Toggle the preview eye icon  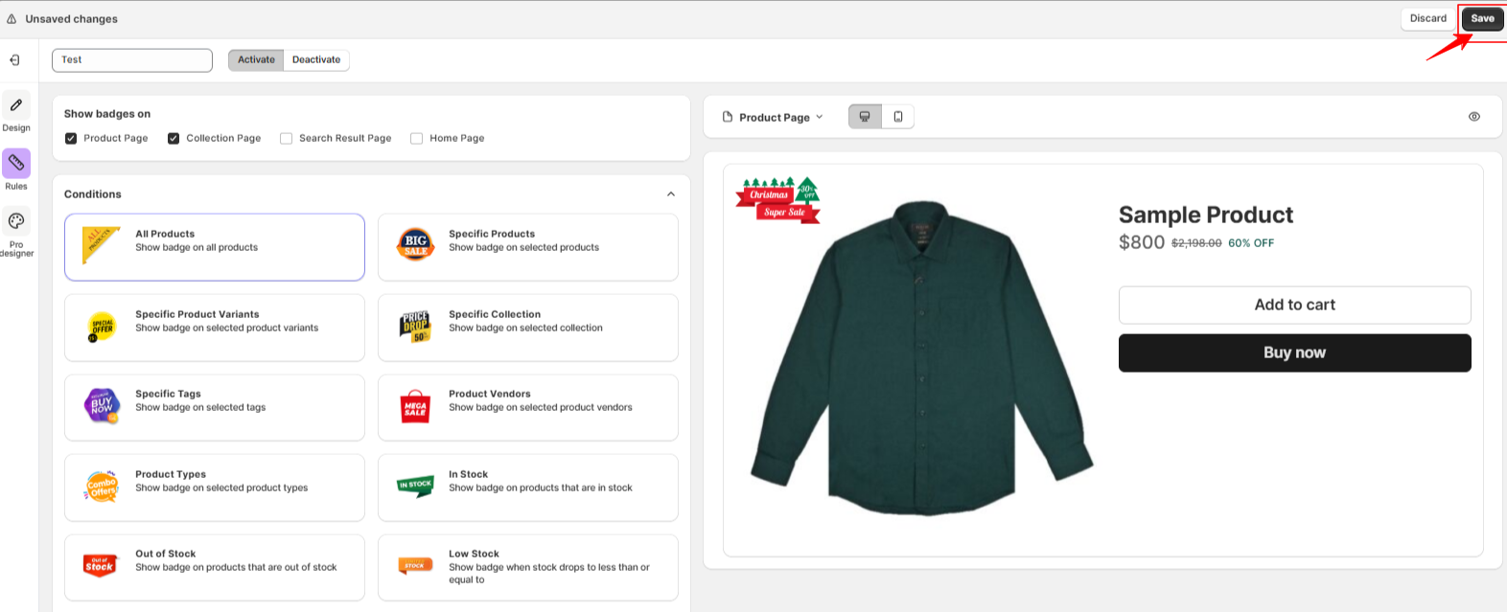(x=1474, y=117)
